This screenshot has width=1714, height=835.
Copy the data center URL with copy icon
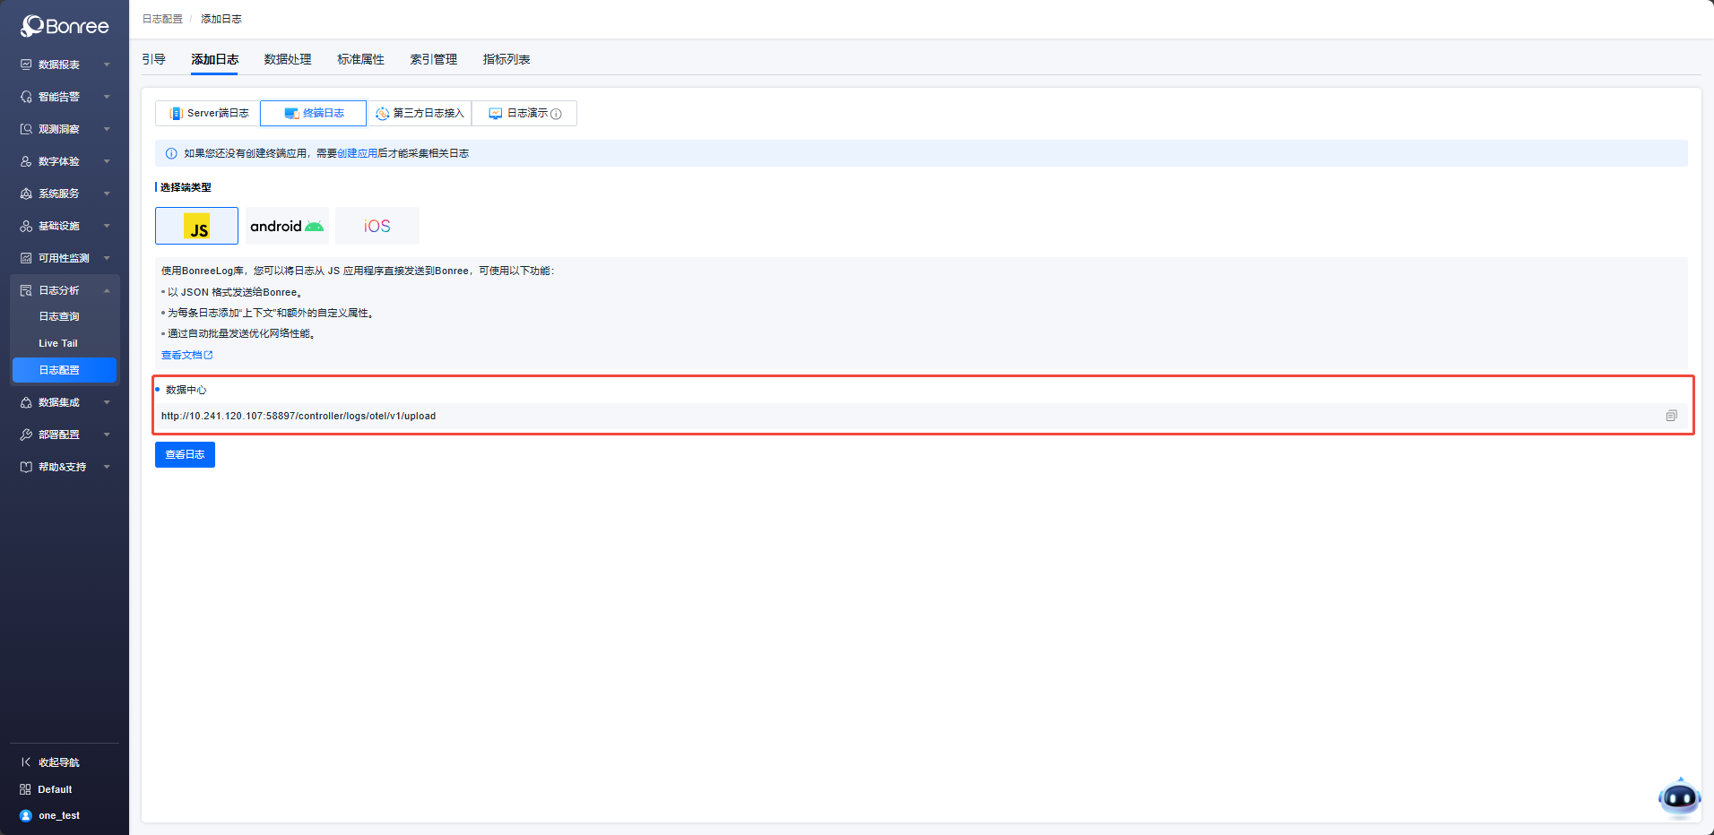(1671, 416)
